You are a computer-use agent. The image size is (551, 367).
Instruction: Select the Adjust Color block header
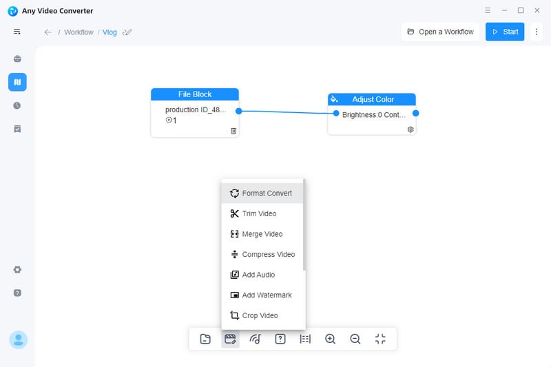(372, 99)
